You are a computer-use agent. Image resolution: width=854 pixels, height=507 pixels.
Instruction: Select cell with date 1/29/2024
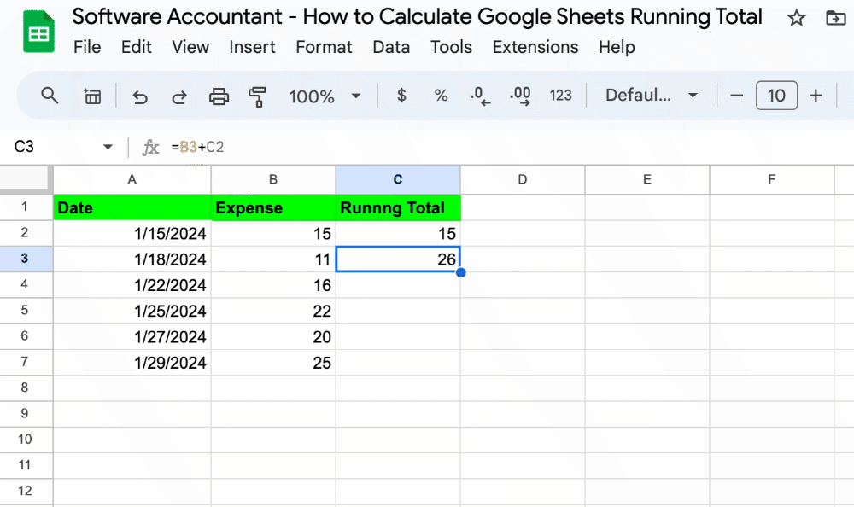[132, 363]
